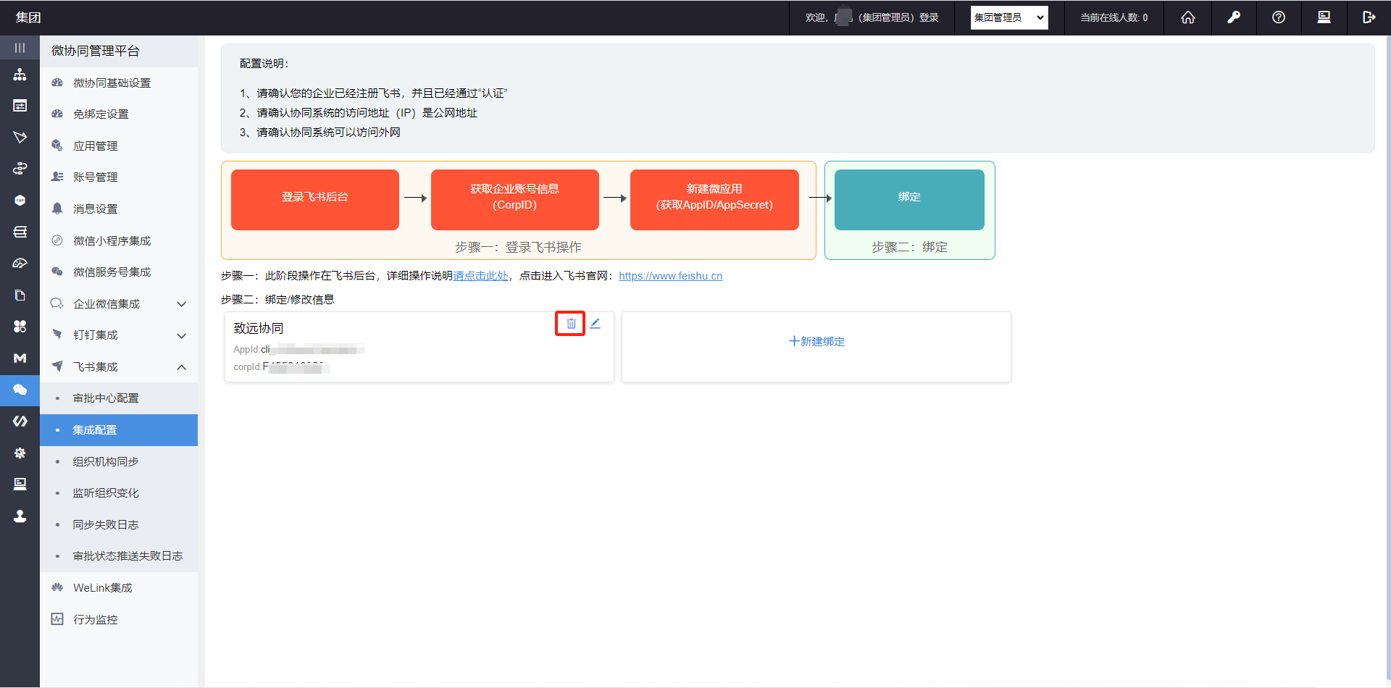
Task: Open the key icon in top bar
Action: pos(1233,17)
